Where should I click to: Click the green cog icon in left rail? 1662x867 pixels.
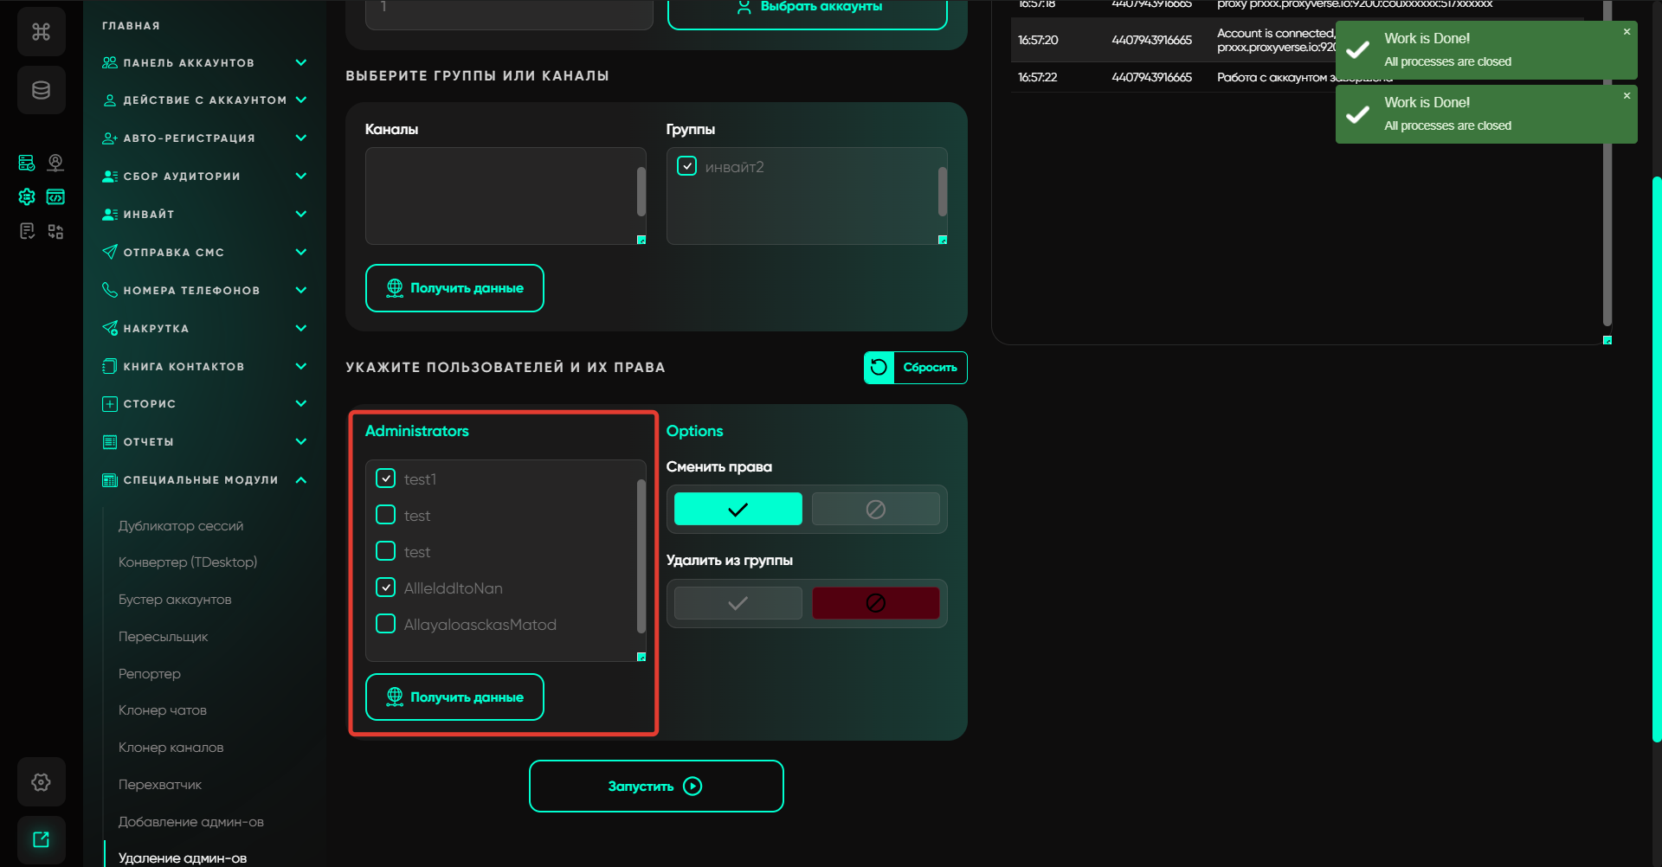27,197
